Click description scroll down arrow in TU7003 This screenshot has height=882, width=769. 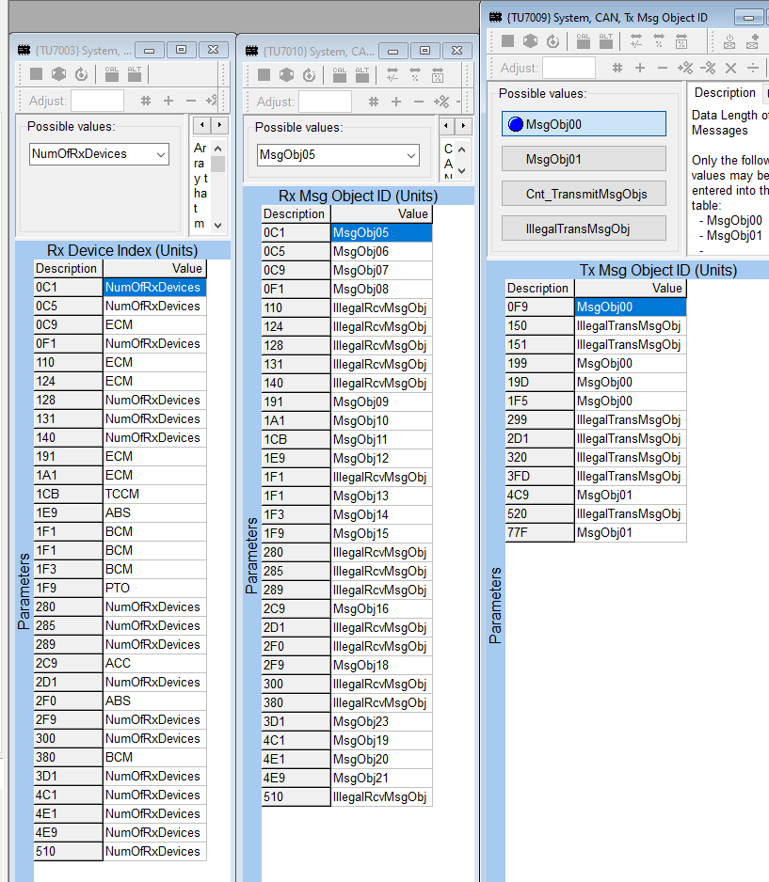(218, 225)
